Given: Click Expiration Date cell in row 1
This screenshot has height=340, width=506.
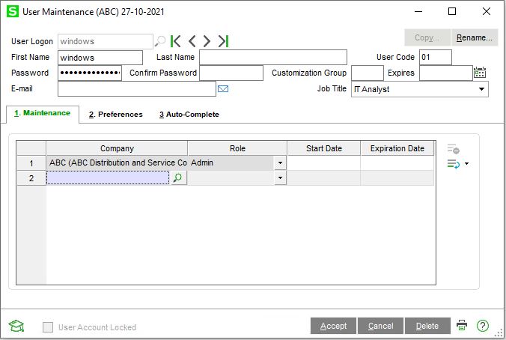Looking at the screenshot, I should pyautogui.click(x=397, y=163).
